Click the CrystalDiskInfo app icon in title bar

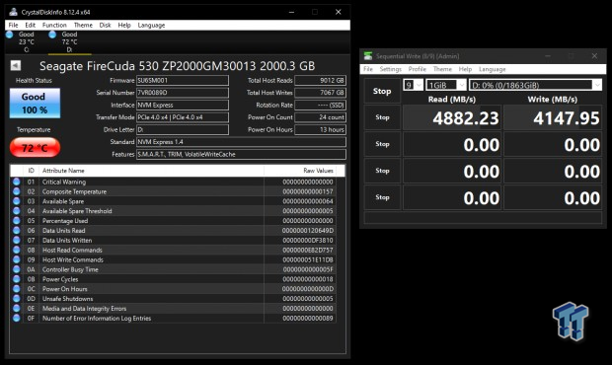[13, 12]
